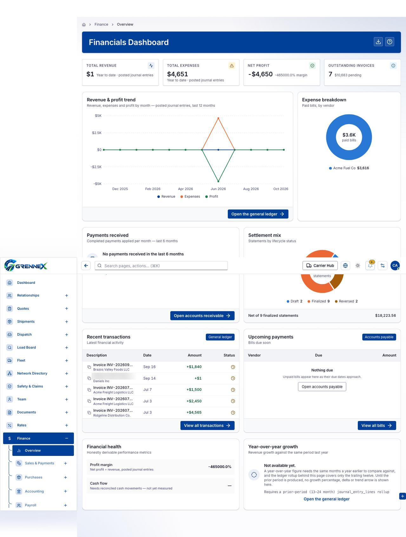Click the home icon in breadcrumb

(84, 24)
